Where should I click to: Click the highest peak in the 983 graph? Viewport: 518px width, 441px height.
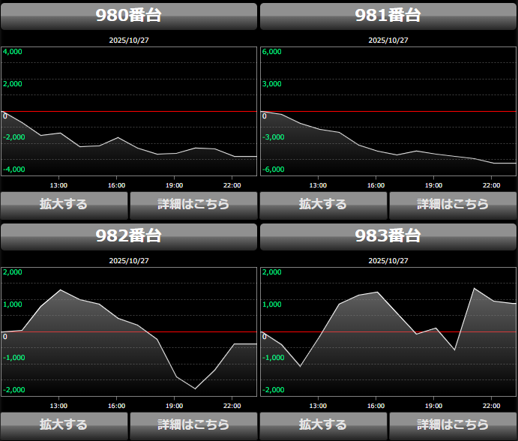point(474,288)
